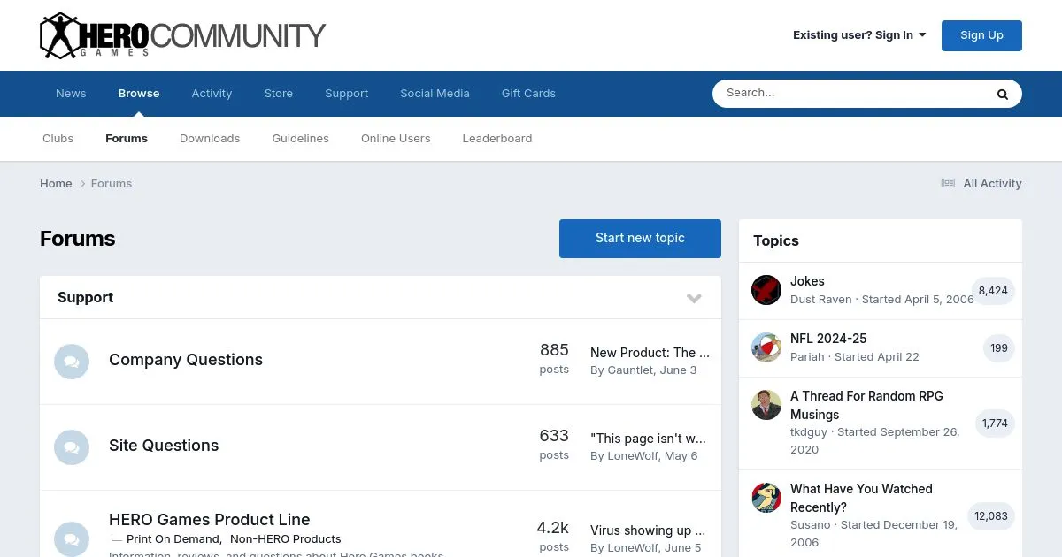Viewport: 1062px width, 557px height.
Task: Focus the Search input field
Action: [x=850, y=94]
